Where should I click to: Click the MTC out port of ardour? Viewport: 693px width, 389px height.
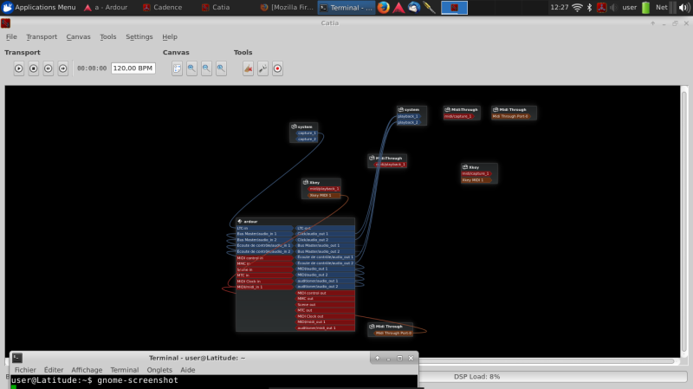tap(325, 310)
